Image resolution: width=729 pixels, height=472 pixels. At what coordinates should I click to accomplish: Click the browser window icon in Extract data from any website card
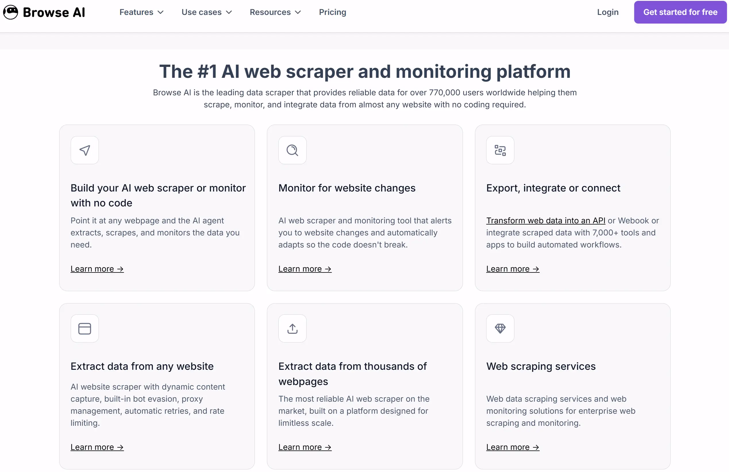(84, 328)
